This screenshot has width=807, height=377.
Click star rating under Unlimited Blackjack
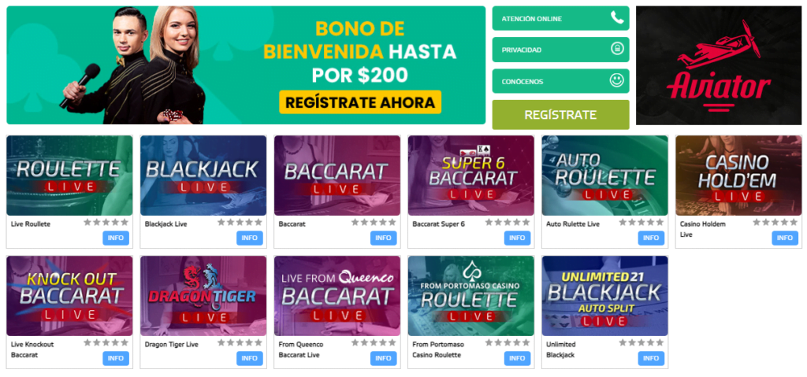(642, 342)
